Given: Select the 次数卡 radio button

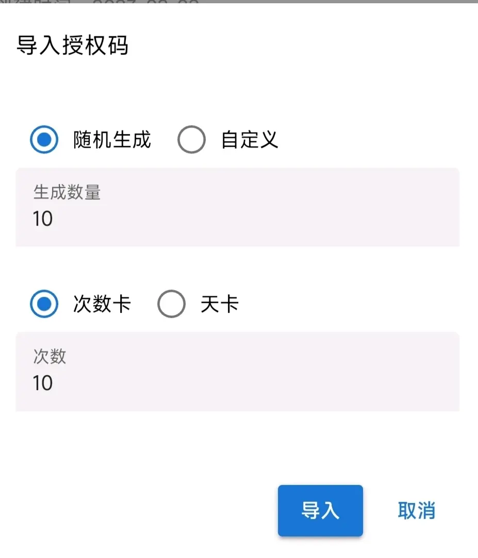Looking at the screenshot, I should coord(44,303).
